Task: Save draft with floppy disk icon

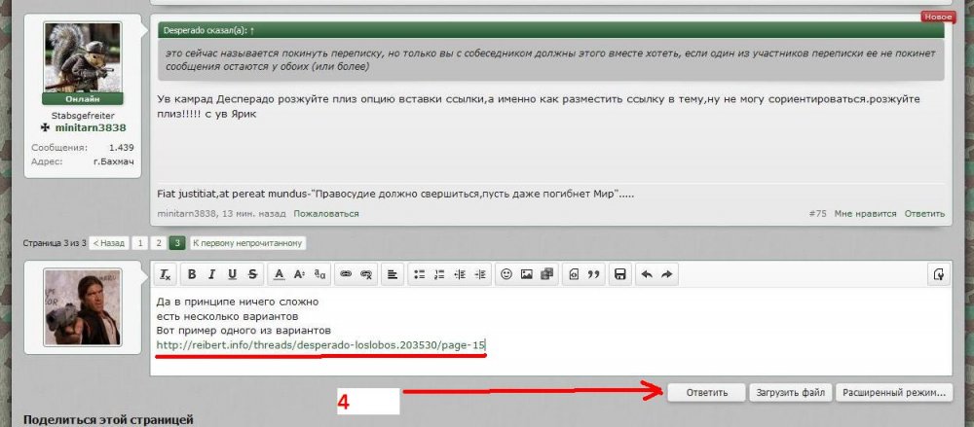Action: click(618, 275)
